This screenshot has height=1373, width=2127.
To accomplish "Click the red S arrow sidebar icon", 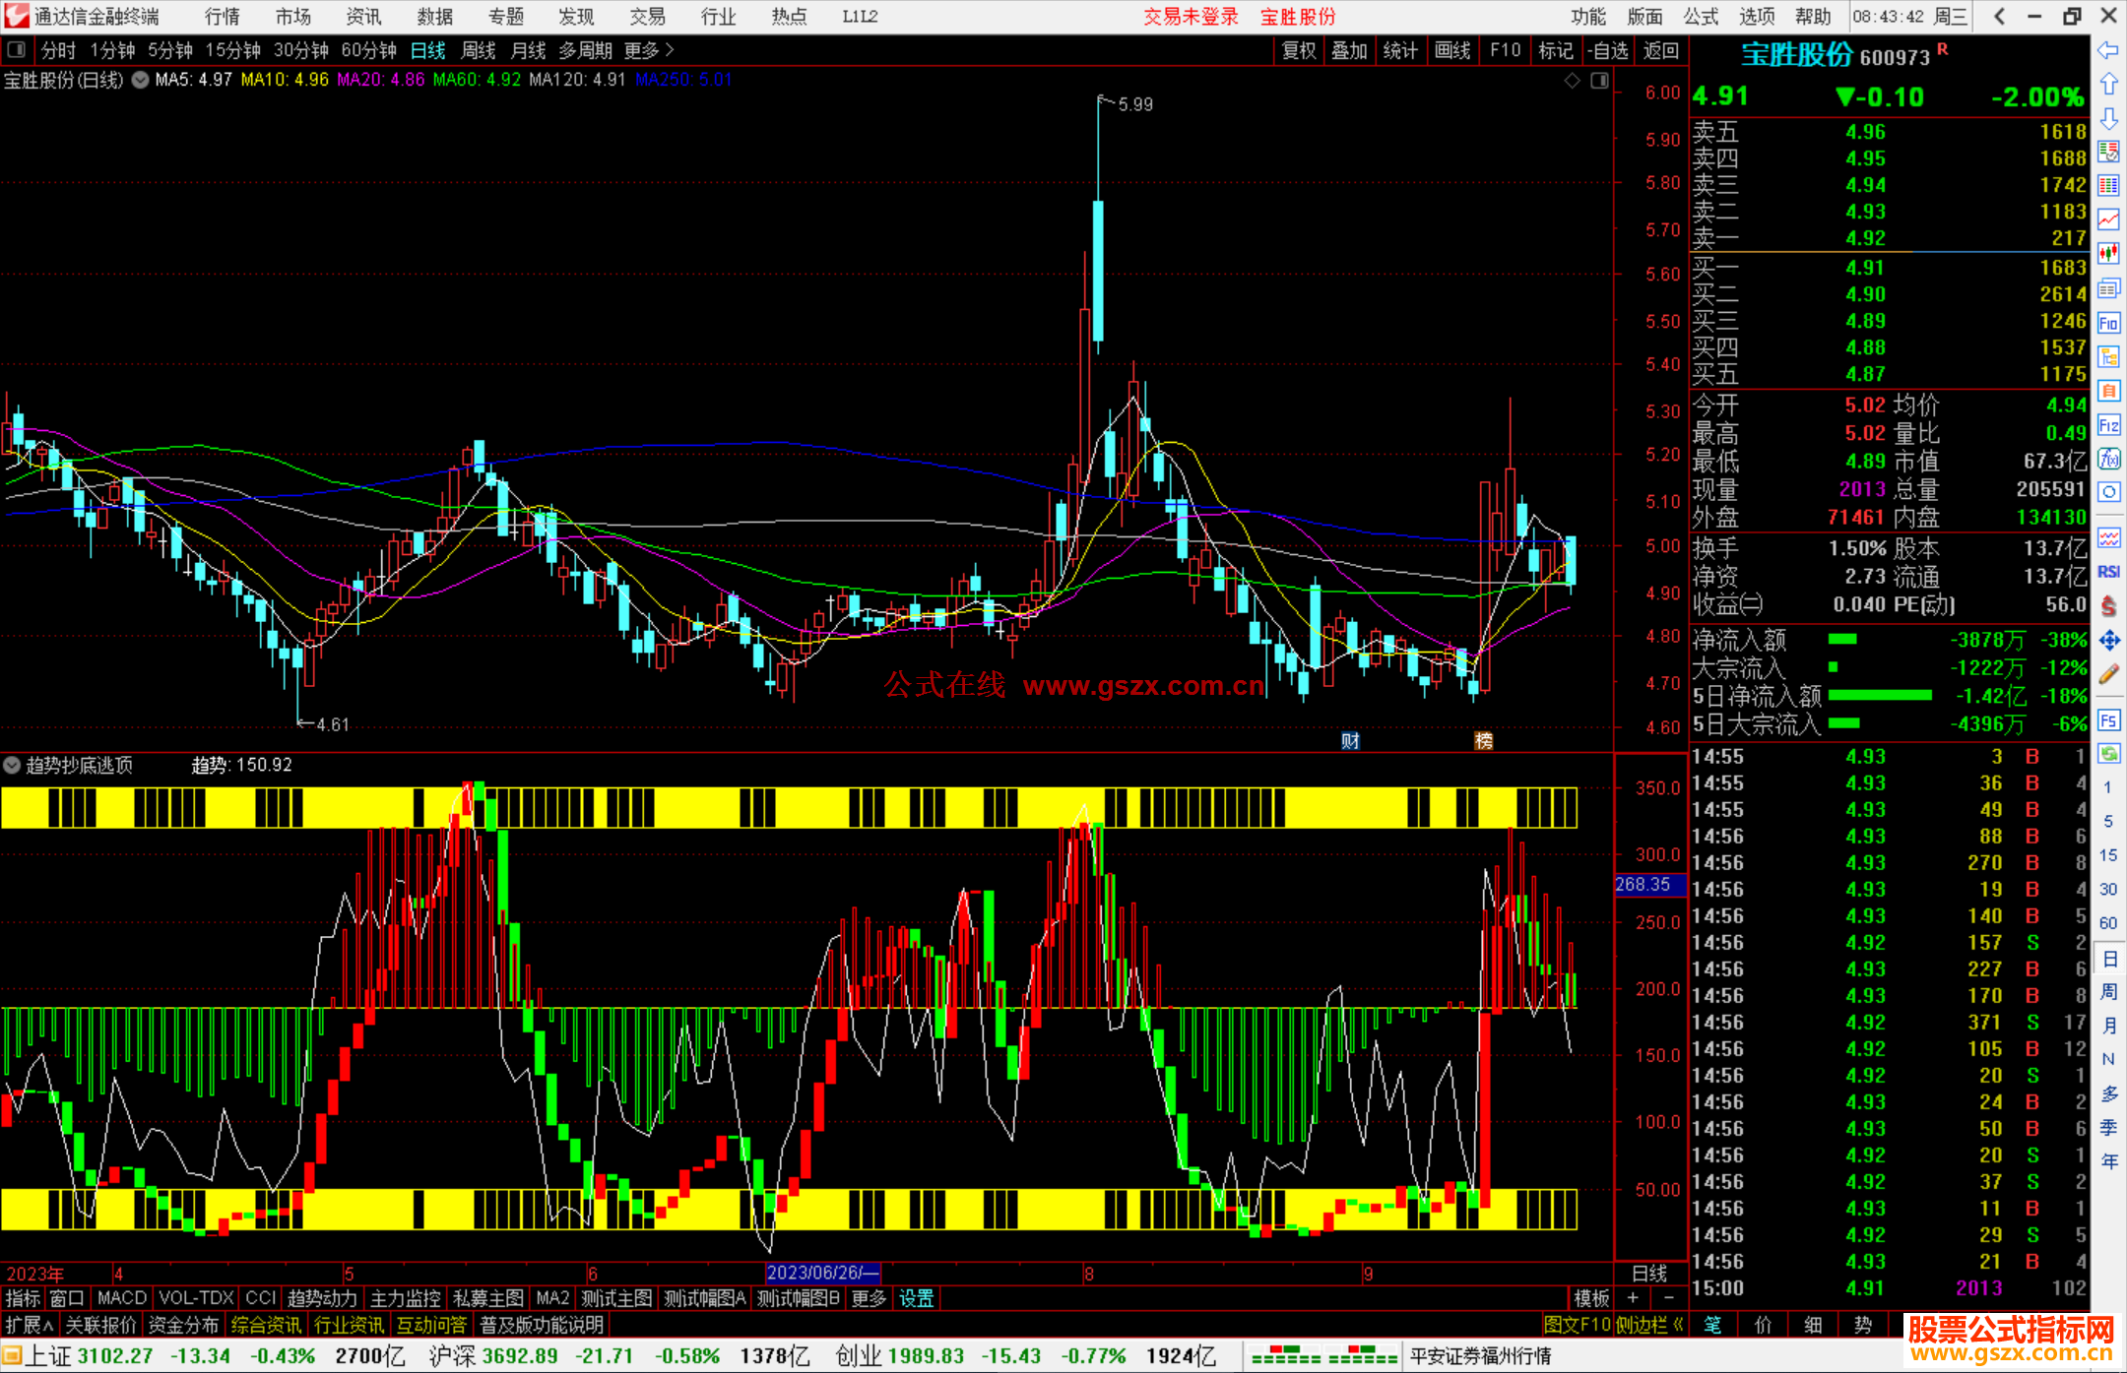I will point(2108,606).
